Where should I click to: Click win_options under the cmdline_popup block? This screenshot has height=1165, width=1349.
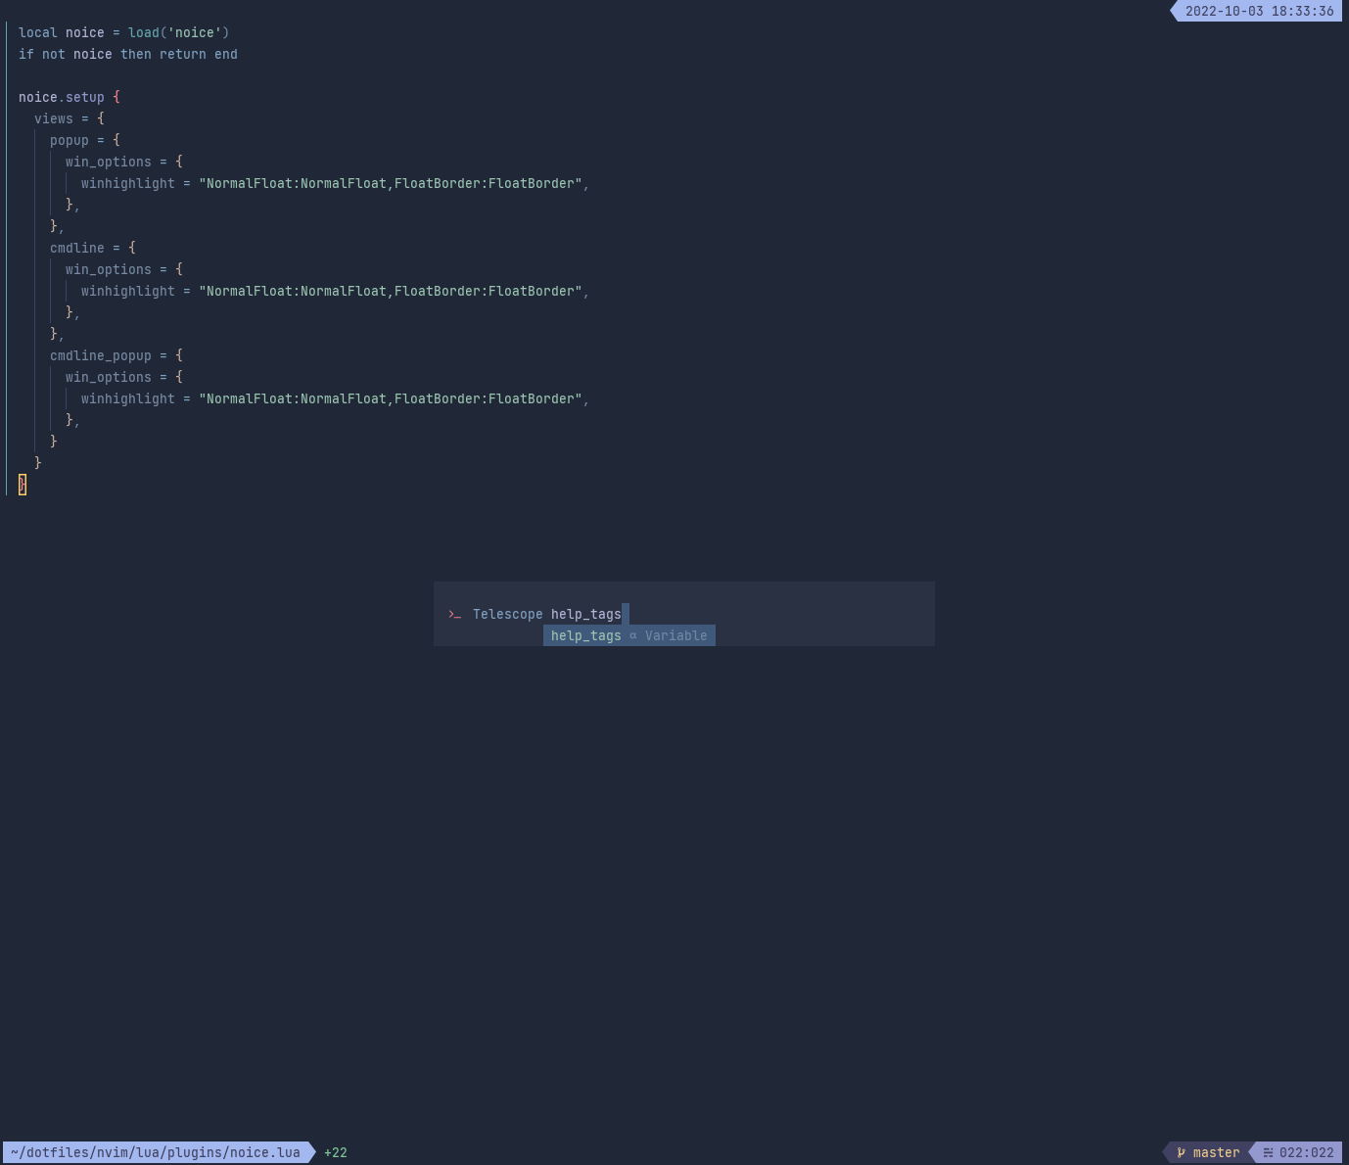click(x=109, y=377)
